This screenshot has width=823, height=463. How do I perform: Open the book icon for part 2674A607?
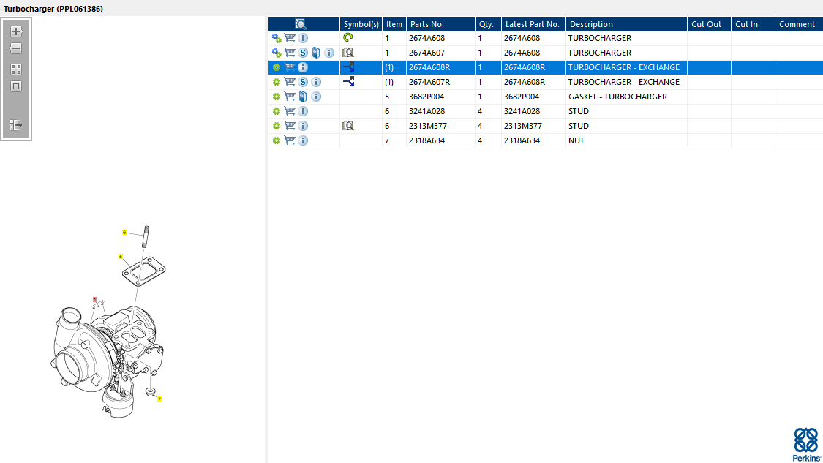pyautogui.click(x=316, y=53)
